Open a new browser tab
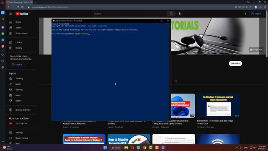The height and width of the screenshot is (151, 268). pos(35,2)
